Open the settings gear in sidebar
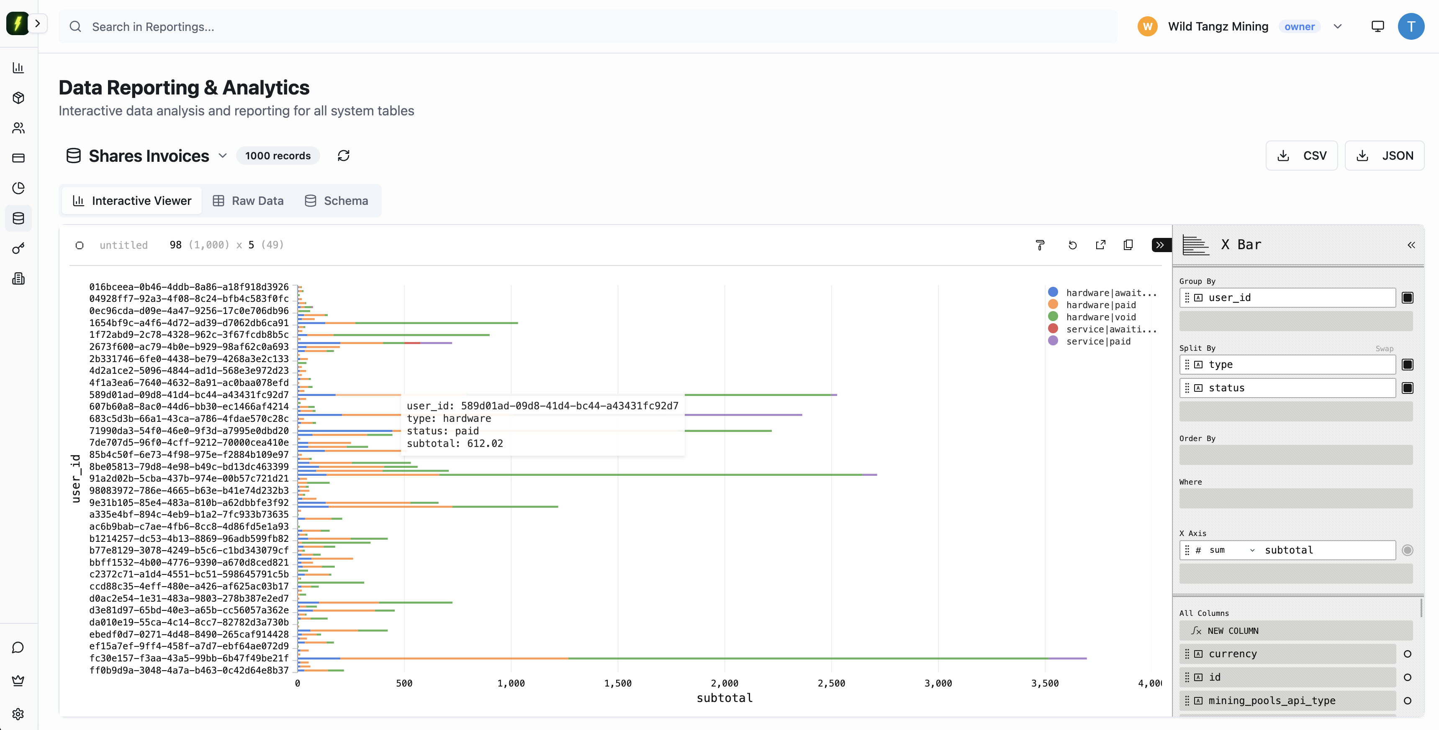Screen dimensions: 1439x730 point(18,714)
